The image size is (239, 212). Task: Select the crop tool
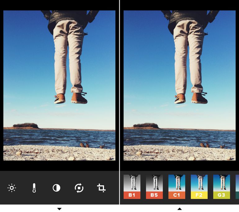coord(101,188)
